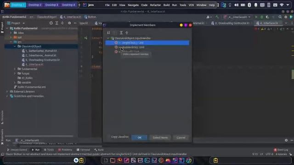Viewport: 294px width, 165px height.
Task: Open the VCS menu
Action: pos(191,5)
